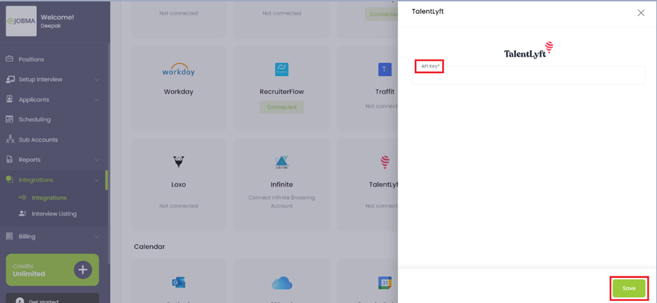
Task: Click the plus icon on Credits card
Action: (x=83, y=269)
